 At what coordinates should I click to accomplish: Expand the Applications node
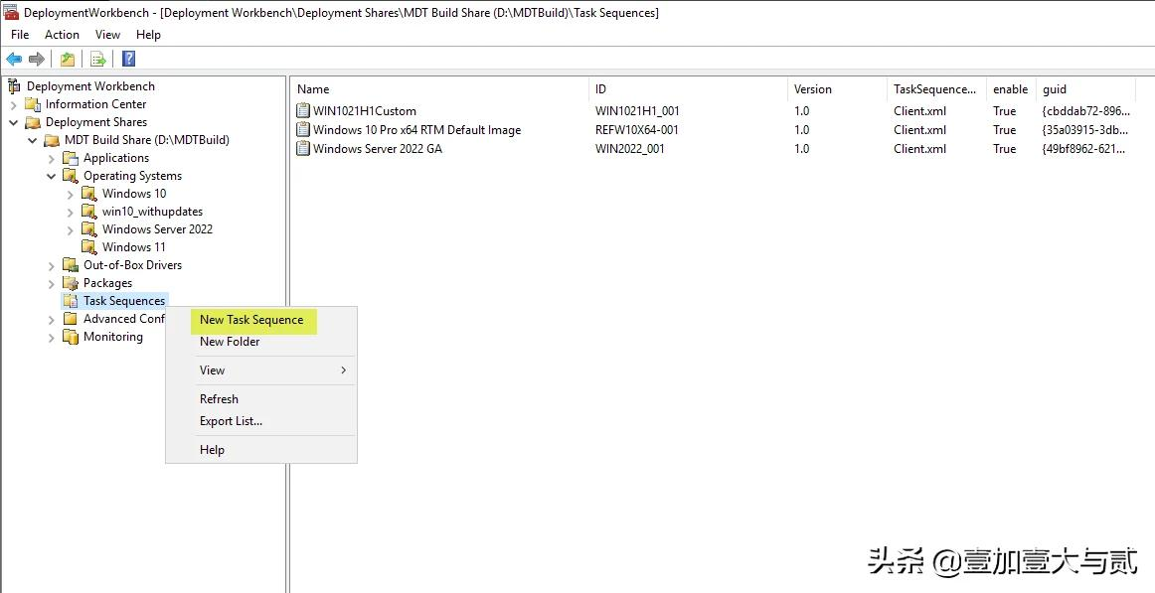[x=51, y=158]
